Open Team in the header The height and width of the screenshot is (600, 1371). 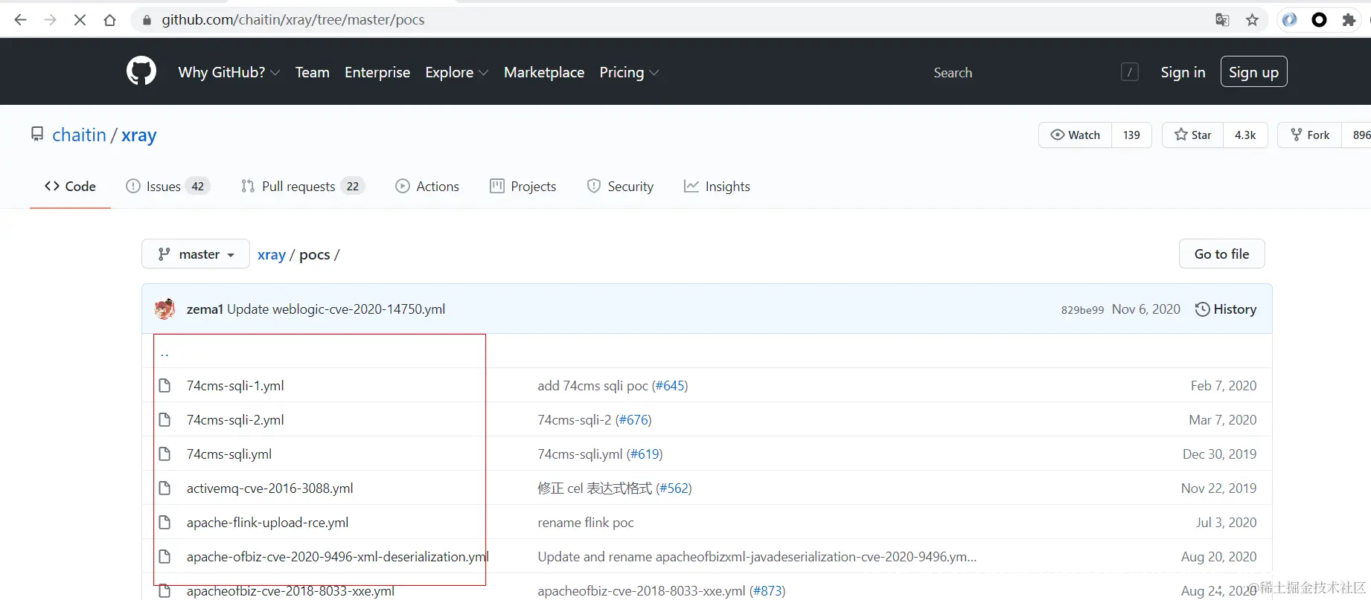(x=312, y=72)
